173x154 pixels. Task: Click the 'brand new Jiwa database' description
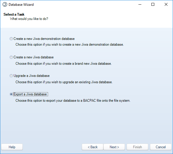[x=63, y=64]
